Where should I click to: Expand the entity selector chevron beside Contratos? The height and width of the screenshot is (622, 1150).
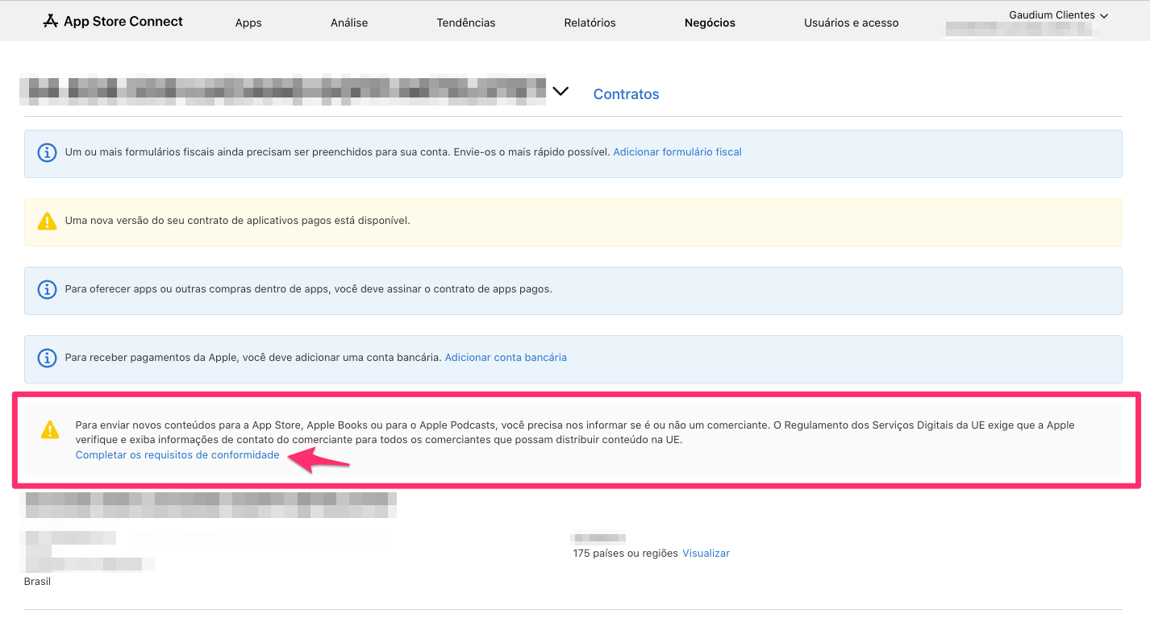(x=560, y=92)
